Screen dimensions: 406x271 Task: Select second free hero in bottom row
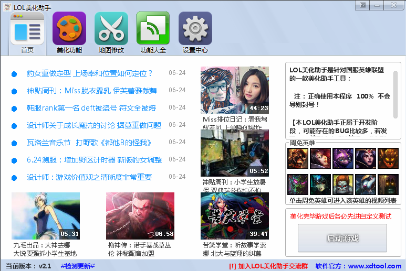tap(320, 184)
